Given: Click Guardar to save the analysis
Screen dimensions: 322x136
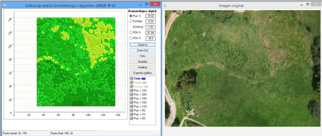Looking at the screenshot, I should point(142,62).
